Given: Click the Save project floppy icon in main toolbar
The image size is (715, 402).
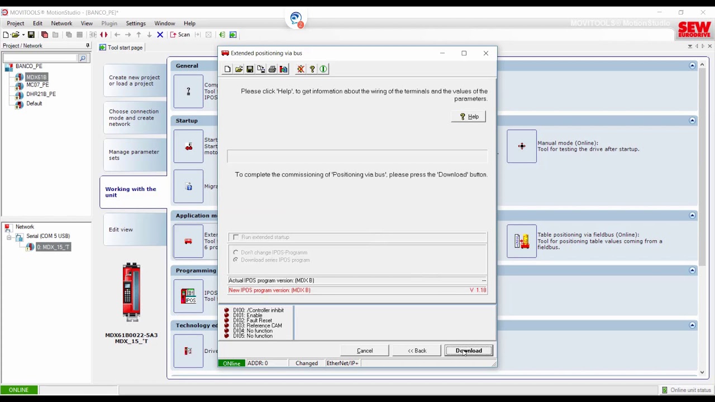Looking at the screenshot, I should point(31,35).
